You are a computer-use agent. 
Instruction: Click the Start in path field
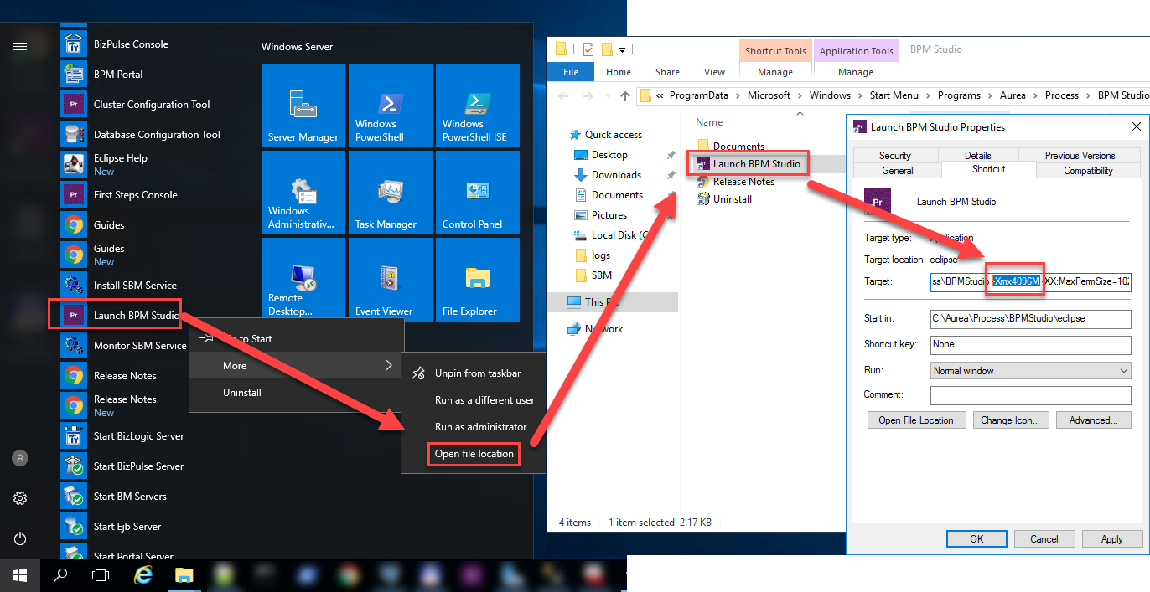1031,318
